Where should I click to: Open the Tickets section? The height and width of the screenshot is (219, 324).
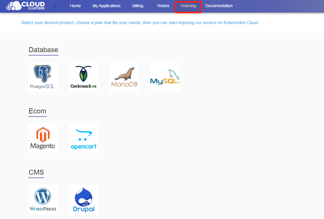(x=163, y=6)
